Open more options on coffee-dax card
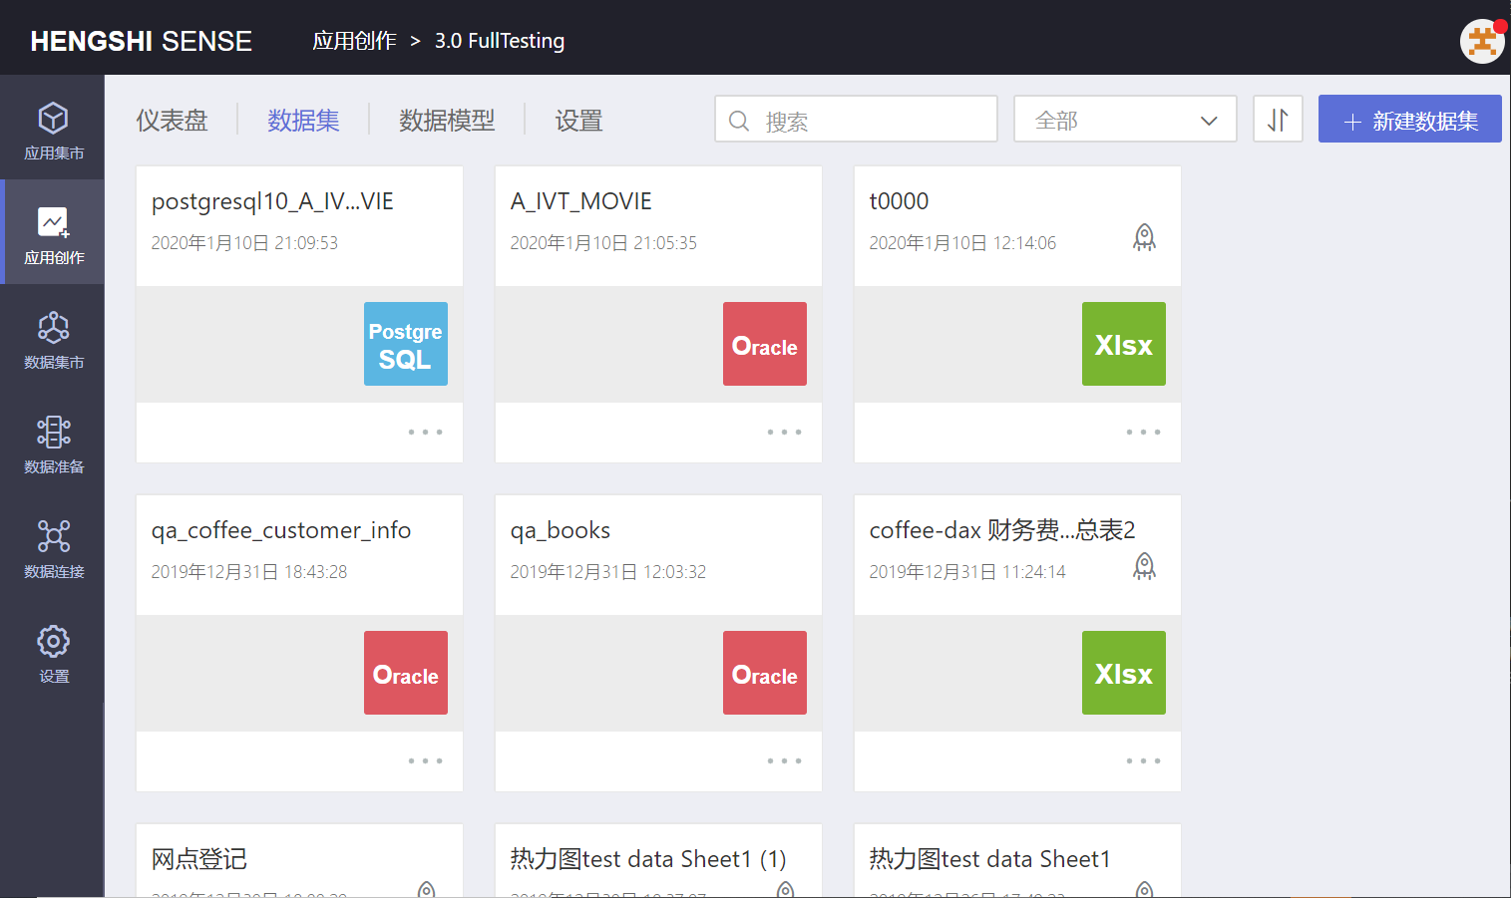Screen dimensions: 1511x898 (1143, 761)
